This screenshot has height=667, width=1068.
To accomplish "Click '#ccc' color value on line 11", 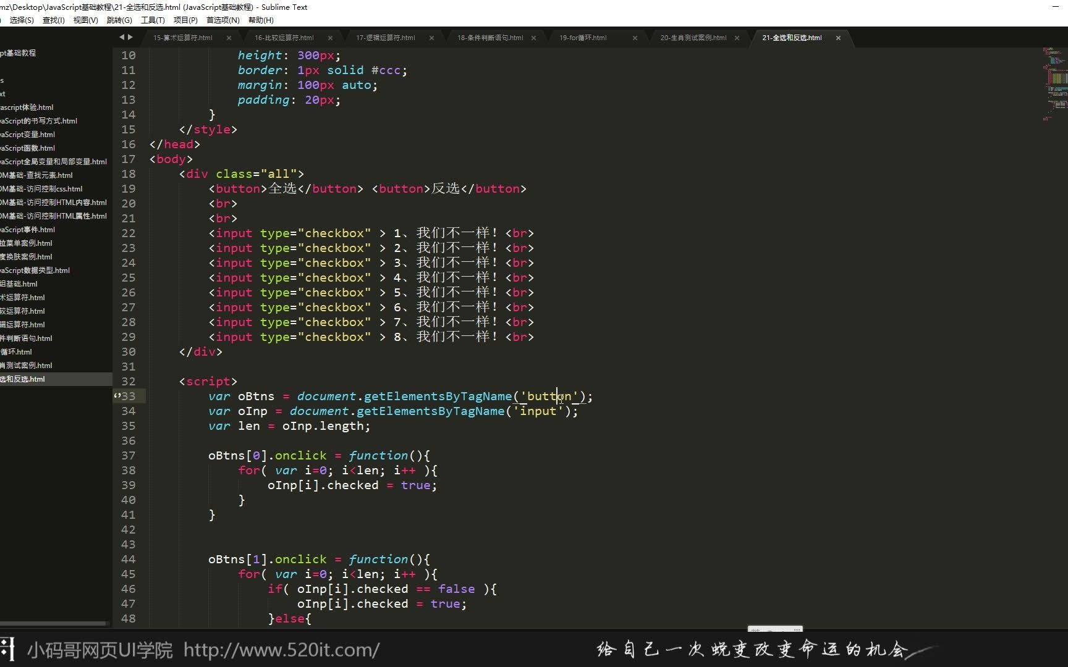I will point(386,70).
